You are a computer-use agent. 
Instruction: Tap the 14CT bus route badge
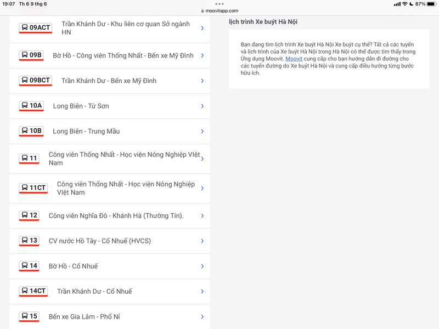pyautogui.click(x=33, y=291)
